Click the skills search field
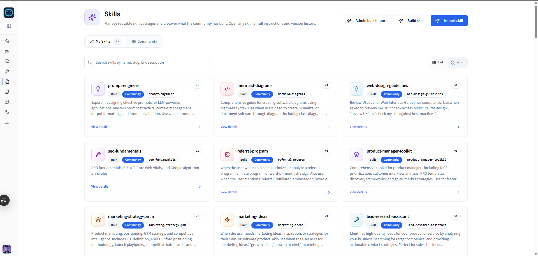Viewport: 538px width, 256px height. 147,62
